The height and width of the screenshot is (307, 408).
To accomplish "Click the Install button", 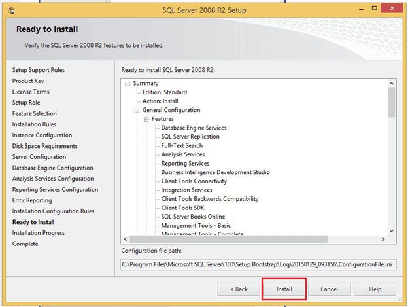I will (284, 289).
